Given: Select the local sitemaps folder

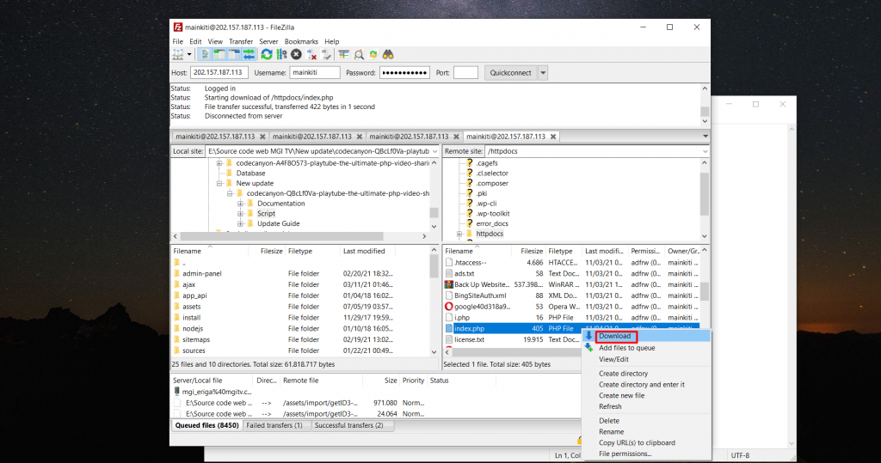Looking at the screenshot, I should coord(196,339).
